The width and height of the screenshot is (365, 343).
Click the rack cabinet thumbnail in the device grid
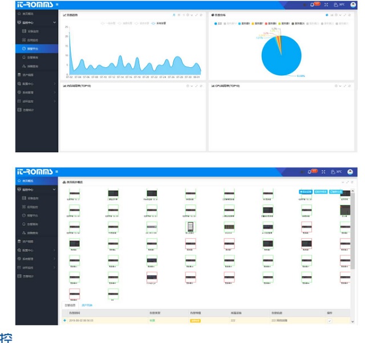(x=190, y=226)
